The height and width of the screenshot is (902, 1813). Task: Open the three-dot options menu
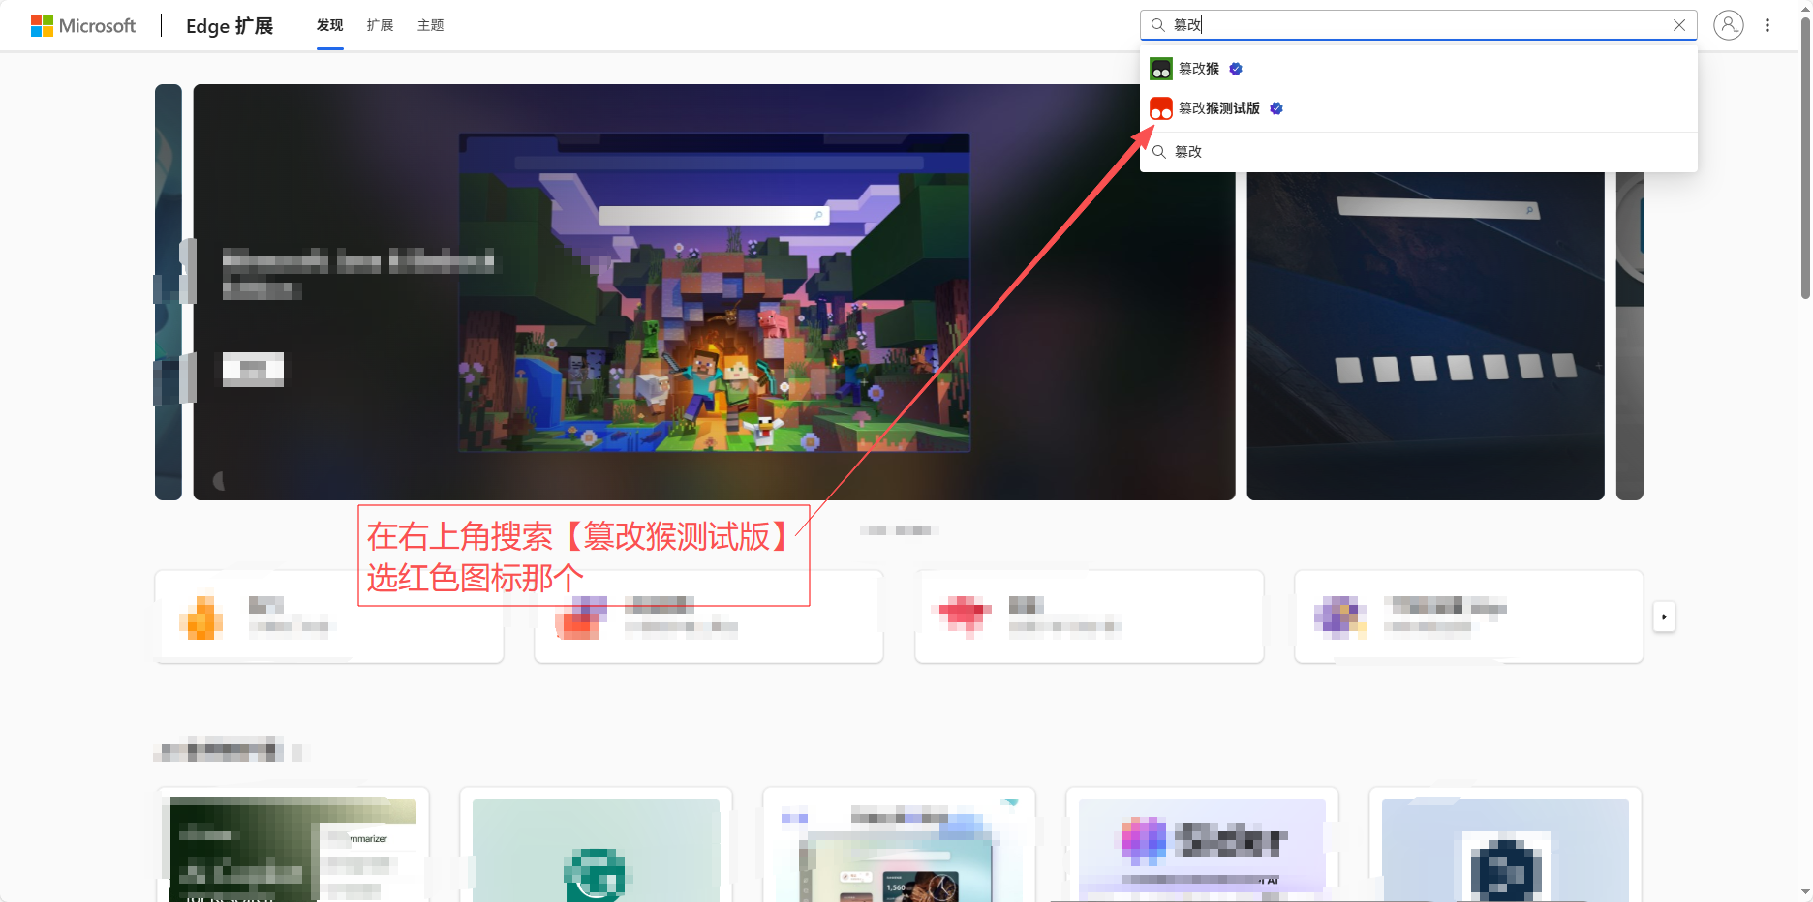1767,25
